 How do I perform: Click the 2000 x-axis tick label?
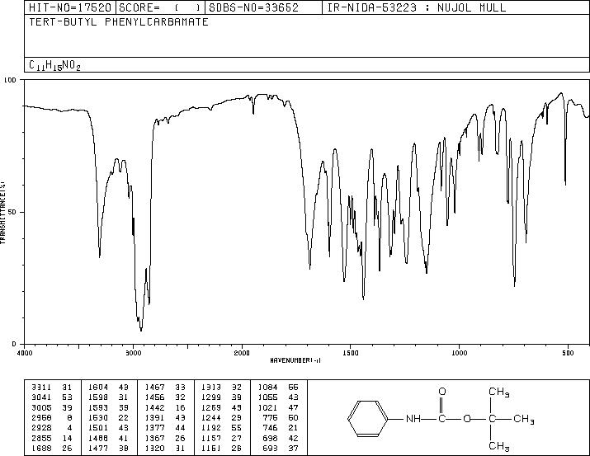click(242, 353)
